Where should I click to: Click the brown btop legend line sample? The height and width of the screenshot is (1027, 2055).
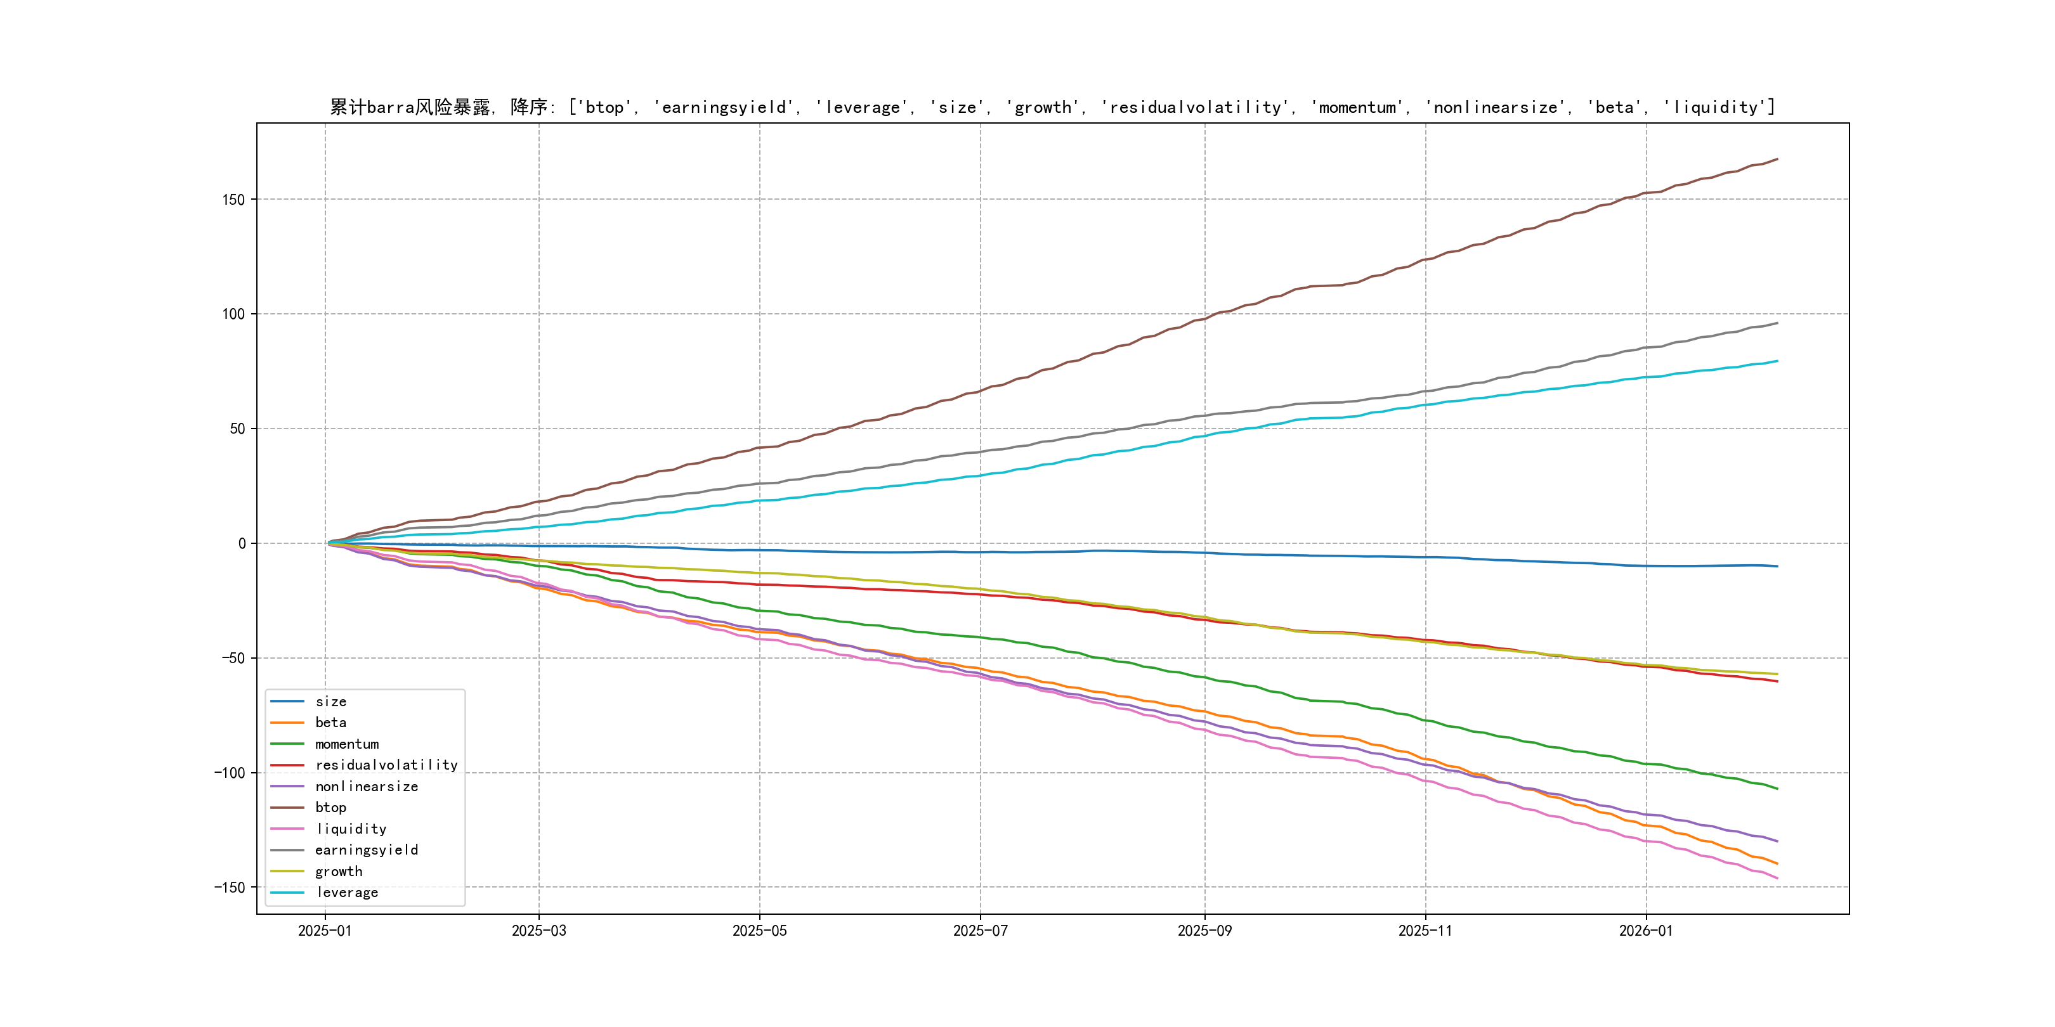tap(287, 808)
